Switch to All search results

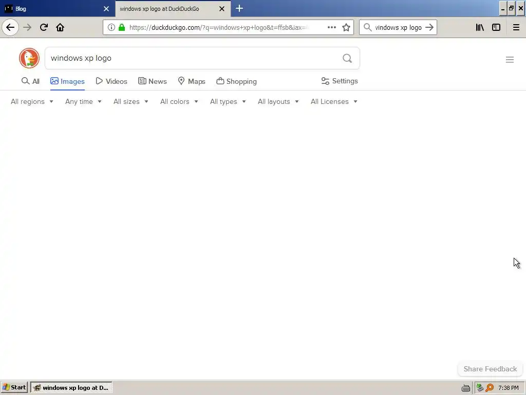tap(30, 81)
